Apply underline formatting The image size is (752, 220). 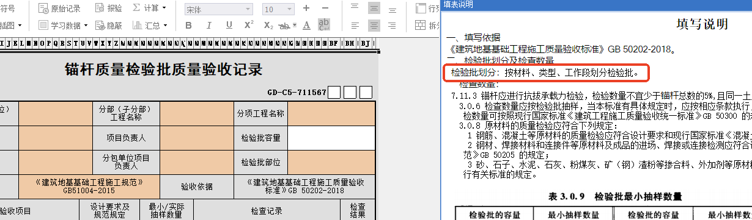(x=229, y=26)
